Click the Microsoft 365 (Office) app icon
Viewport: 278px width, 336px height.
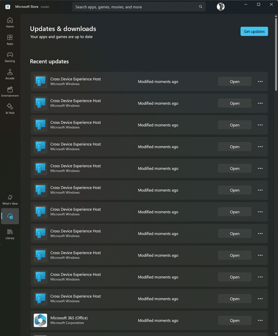[x=40, y=320]
